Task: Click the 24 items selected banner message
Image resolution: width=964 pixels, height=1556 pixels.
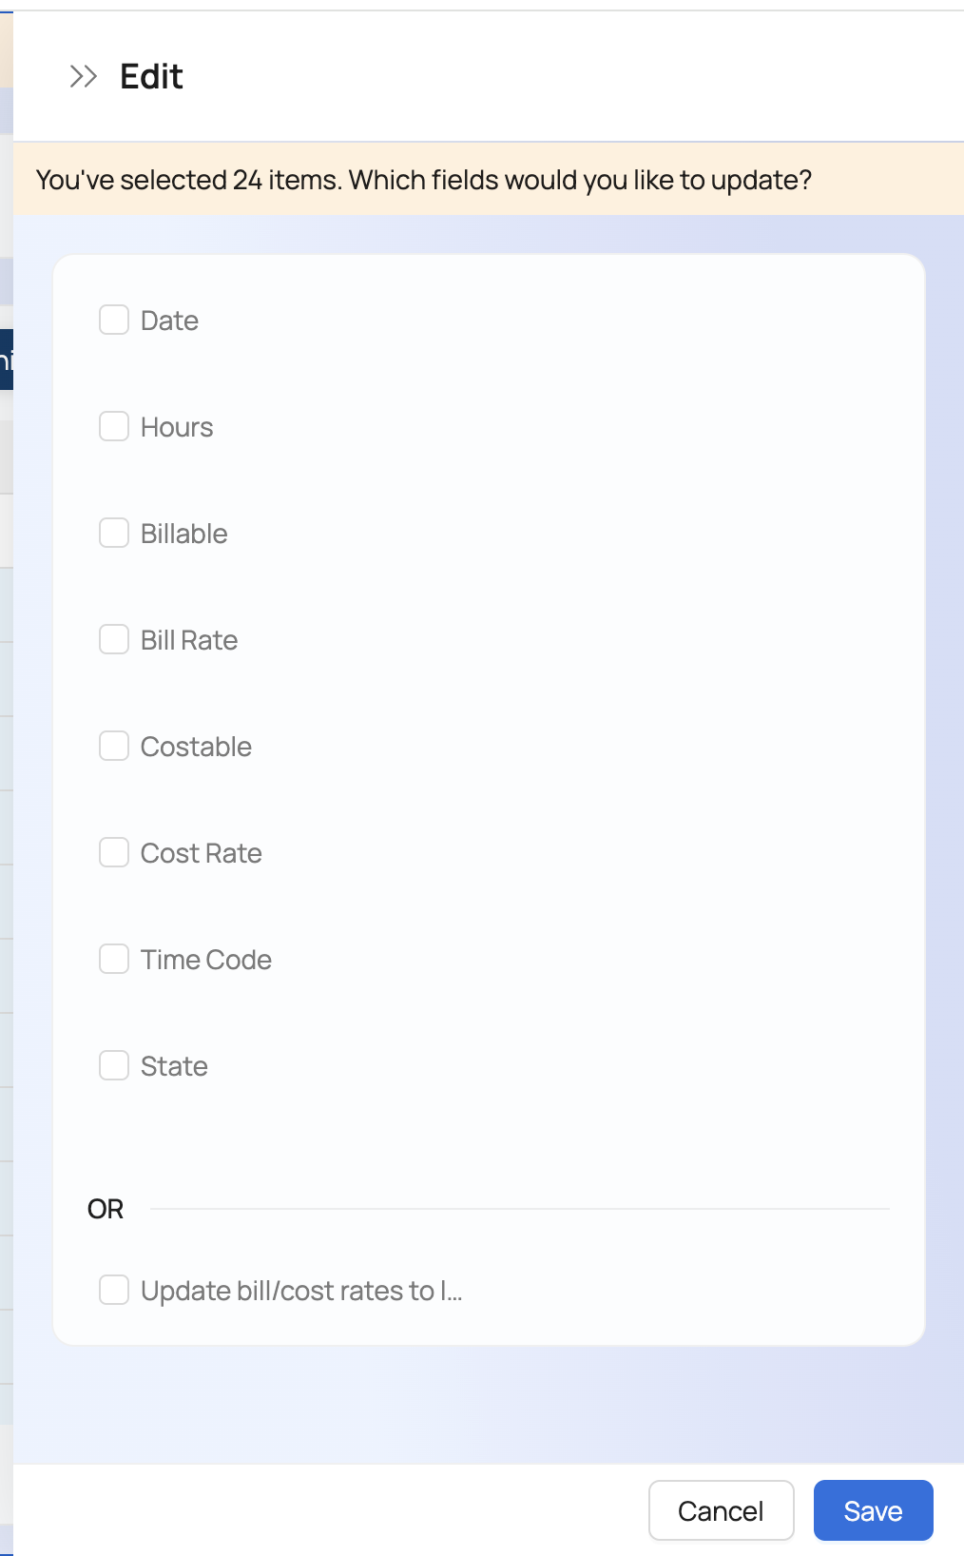Action: click(423, 180)
